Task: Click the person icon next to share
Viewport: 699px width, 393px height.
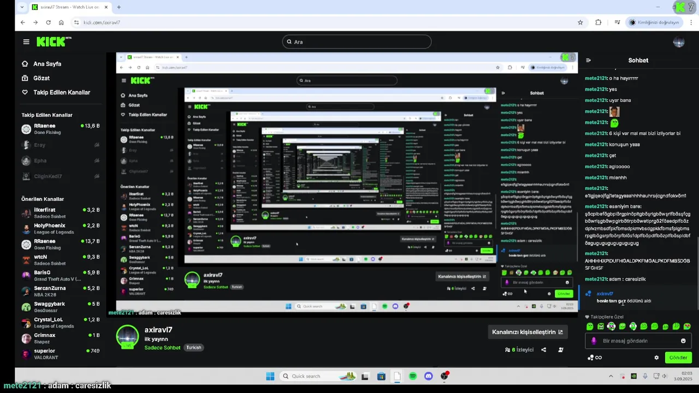Action: [561, 349]
